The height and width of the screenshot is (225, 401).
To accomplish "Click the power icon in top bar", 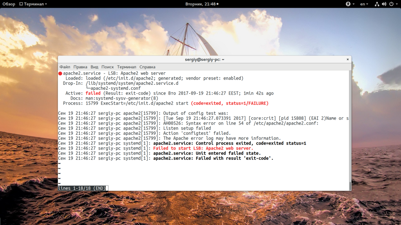I will point(391,4).
